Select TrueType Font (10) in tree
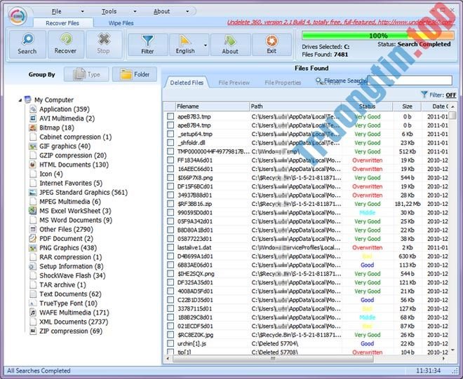 click(68, 303)
